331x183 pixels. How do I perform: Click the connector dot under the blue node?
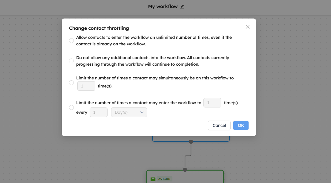point(191,142)
